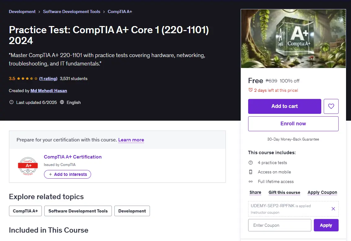Add the course to the wishlist with the heart icon
Viewport: 351px width, 241px height.
coord(331,106)
